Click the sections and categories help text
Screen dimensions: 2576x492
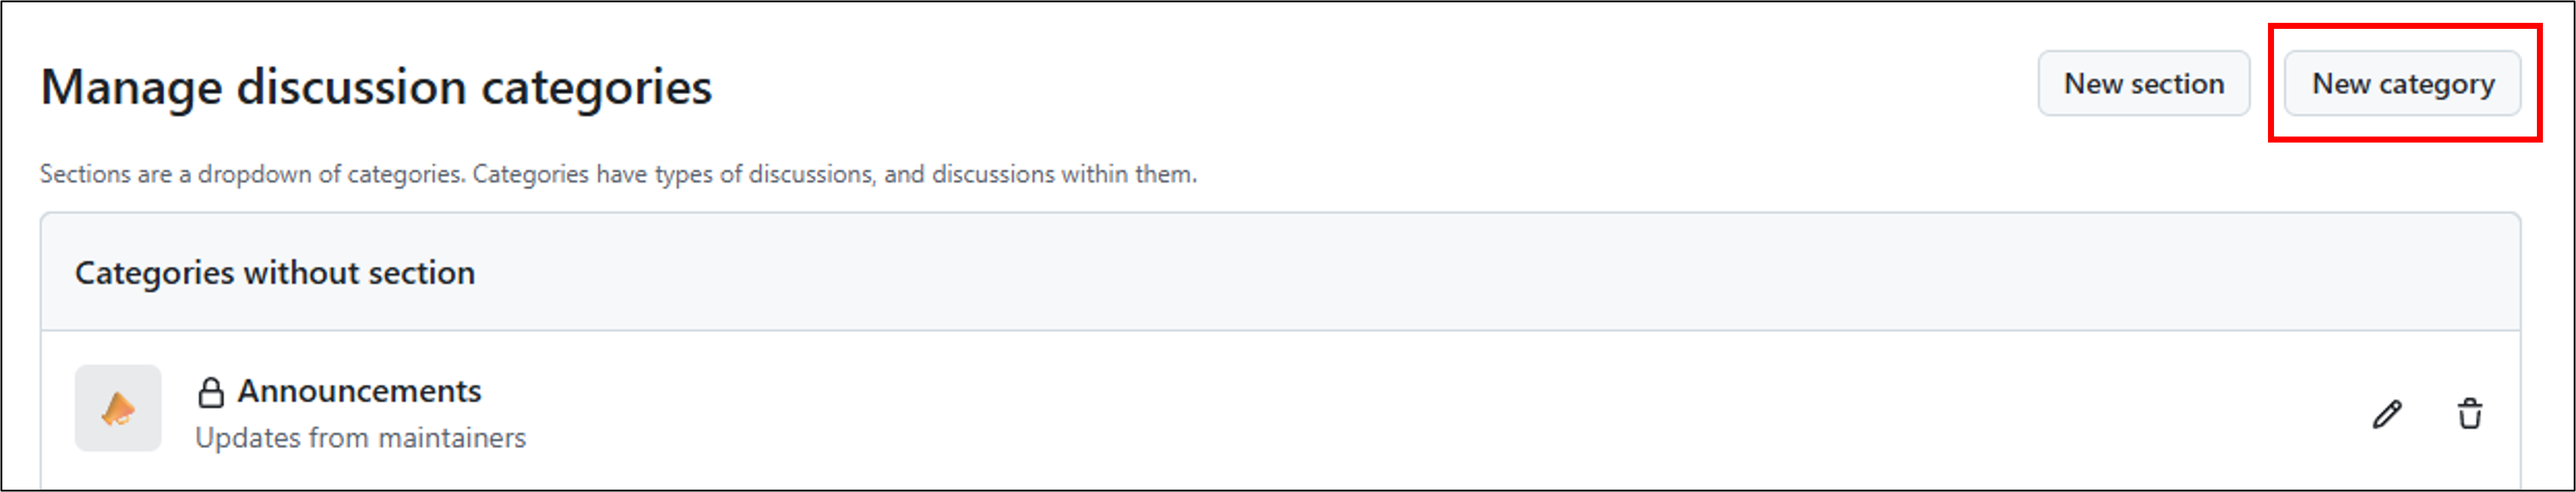coord(618,174)
